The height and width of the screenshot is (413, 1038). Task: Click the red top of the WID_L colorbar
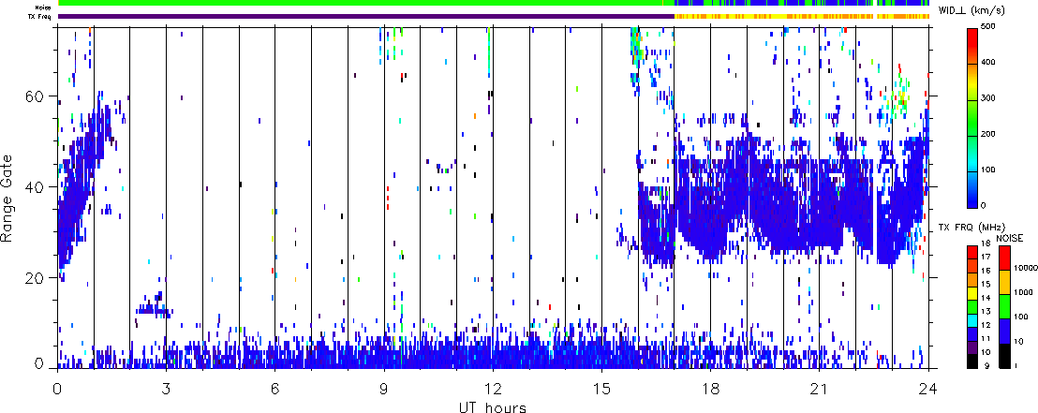[974, 37]
